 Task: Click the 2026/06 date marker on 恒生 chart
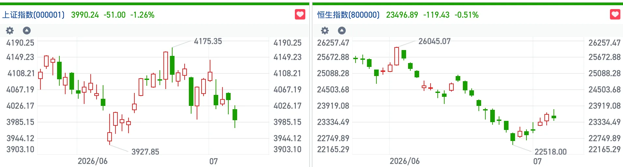point(405,161)
